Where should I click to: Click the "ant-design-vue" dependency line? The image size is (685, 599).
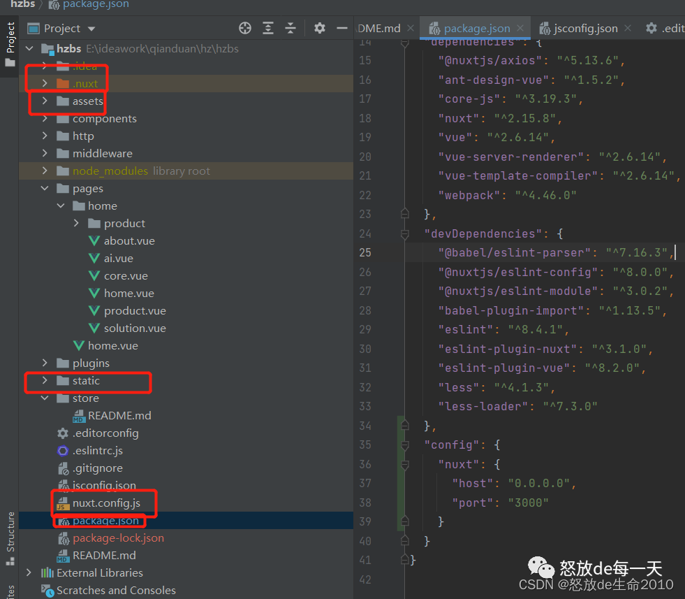[x=531, y=80]
